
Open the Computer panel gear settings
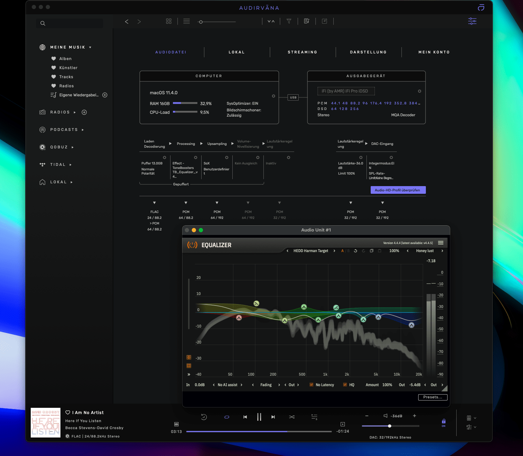[274, 96]
